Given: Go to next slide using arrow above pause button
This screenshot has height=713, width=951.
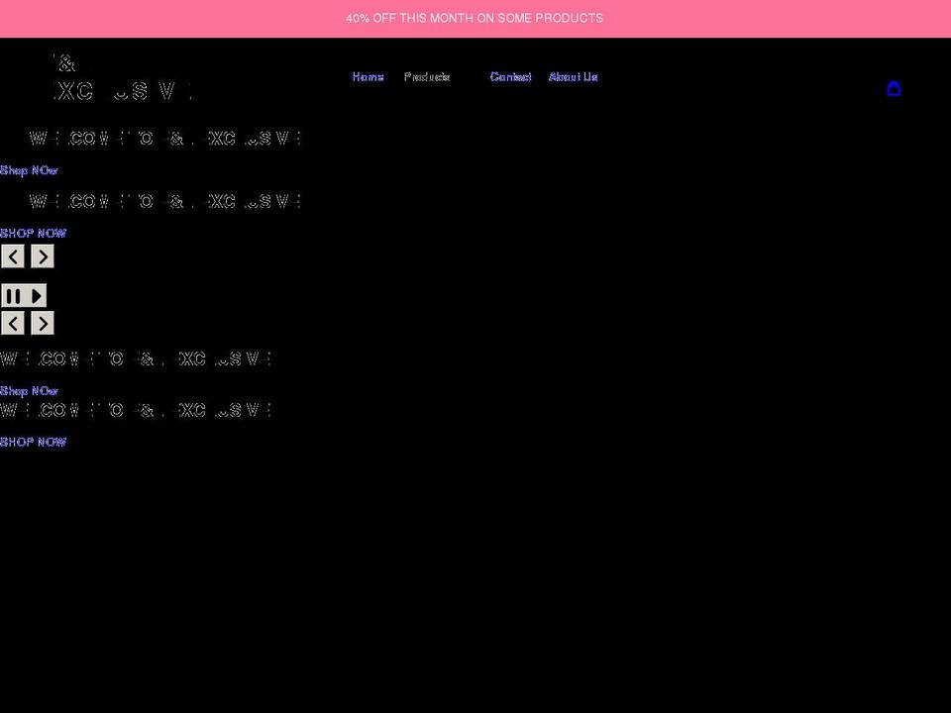Looking at the screenshot, I should 43,256.
